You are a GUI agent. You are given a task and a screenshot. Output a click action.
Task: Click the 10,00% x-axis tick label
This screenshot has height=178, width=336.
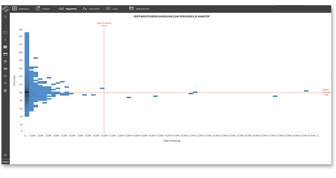point(104,135)
